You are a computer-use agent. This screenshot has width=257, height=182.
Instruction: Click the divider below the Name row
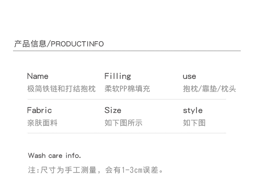(127, 99)
